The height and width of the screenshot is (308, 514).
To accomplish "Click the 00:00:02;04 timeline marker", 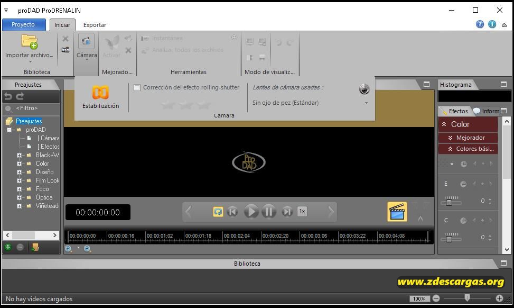I will tap(237, 235).
